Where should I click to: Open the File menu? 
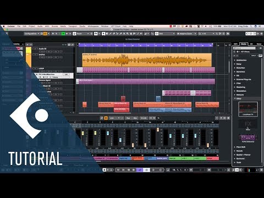(19, 26)
